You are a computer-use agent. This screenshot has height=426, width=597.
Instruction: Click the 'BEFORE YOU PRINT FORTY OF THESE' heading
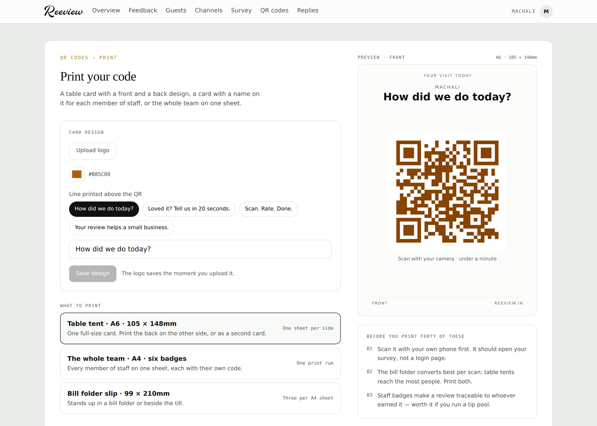pyautogui.click(x=416, y=337)
